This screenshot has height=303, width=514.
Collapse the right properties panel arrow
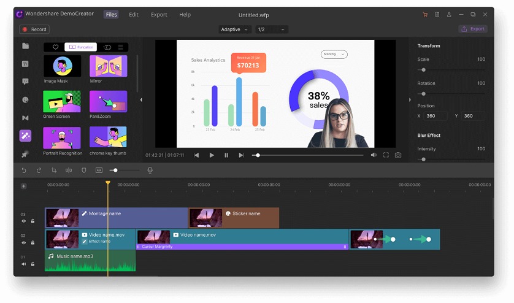pyautogui.click(x=410, y=100)
